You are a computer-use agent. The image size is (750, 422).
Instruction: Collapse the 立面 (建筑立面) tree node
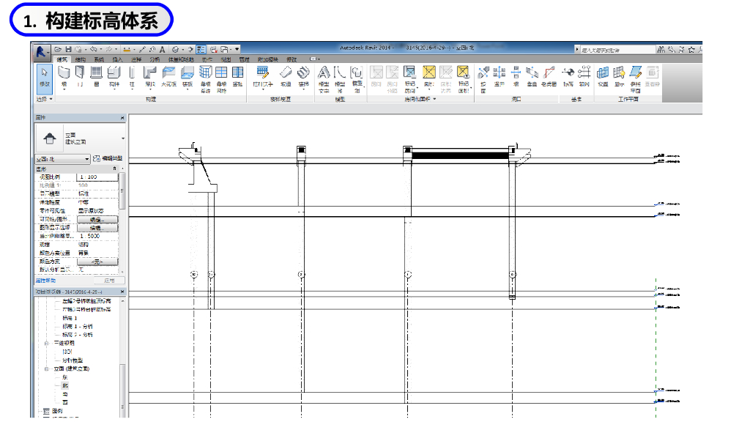tap(46, 369)
